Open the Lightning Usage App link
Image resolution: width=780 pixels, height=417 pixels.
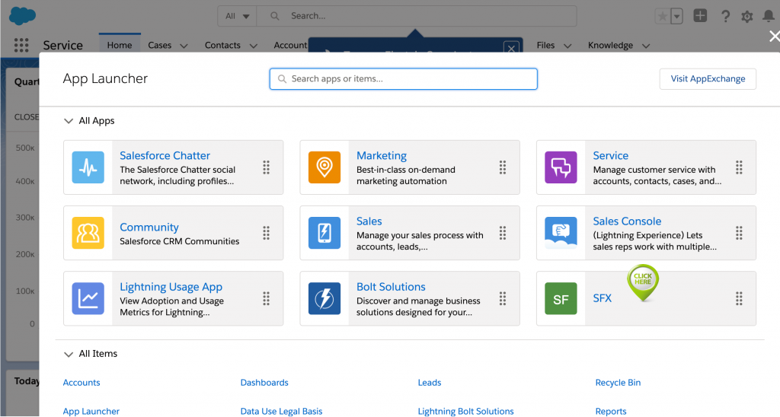171,287
